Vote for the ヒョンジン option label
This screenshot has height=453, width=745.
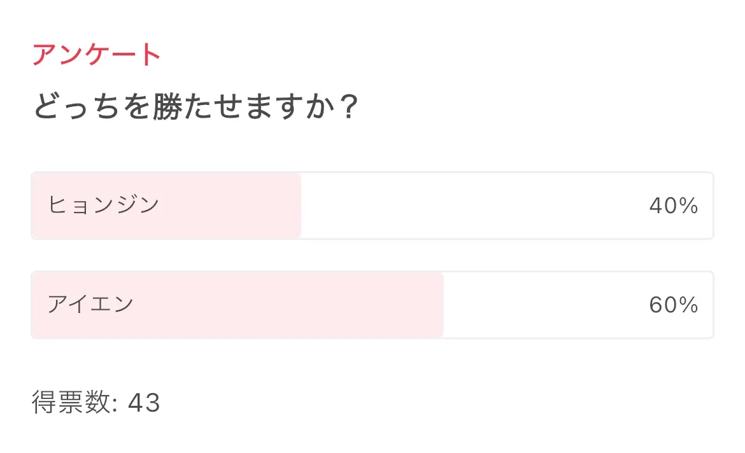[x=103, y=206]
